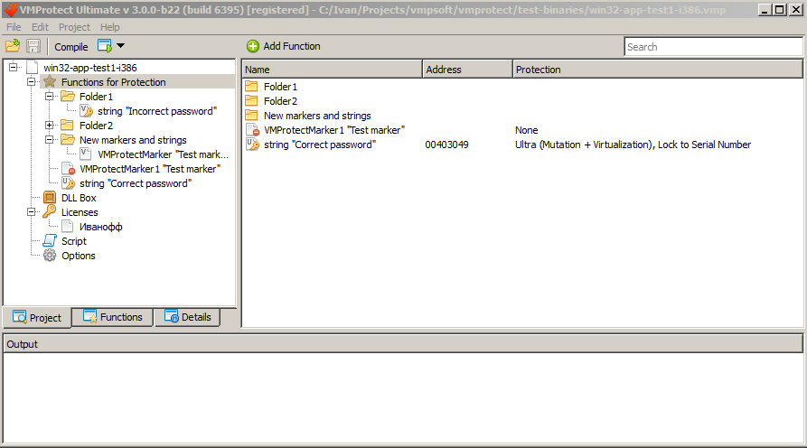
Task: Click Folder1 icon in the list
Action: point(251,87)
